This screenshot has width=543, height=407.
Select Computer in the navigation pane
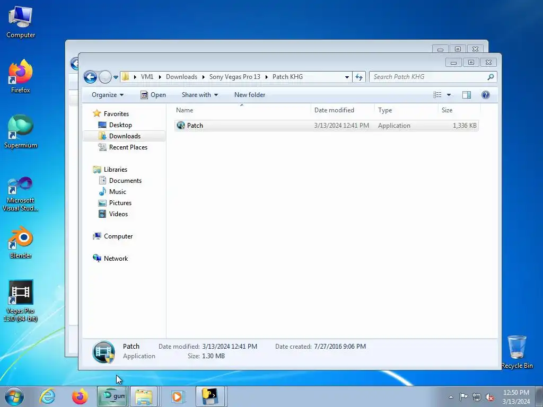click(118, 236)
